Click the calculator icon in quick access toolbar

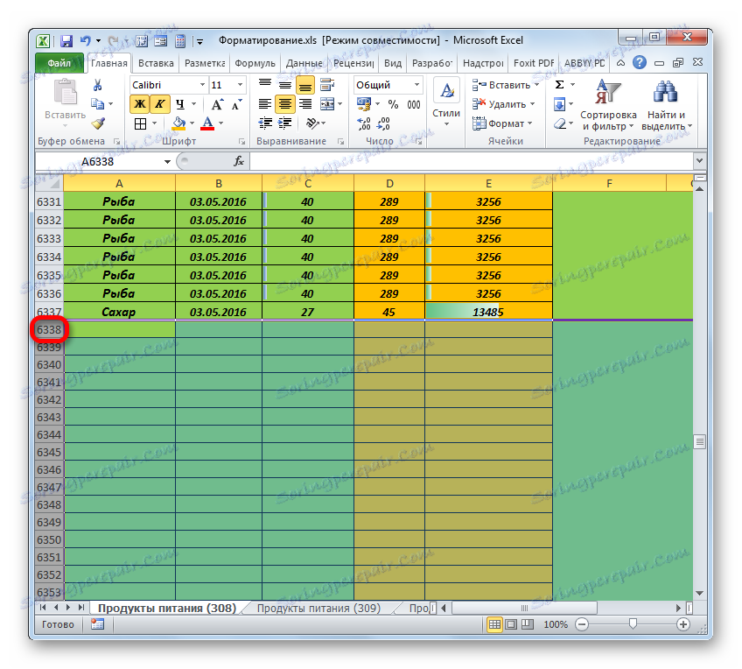point(180,41)
